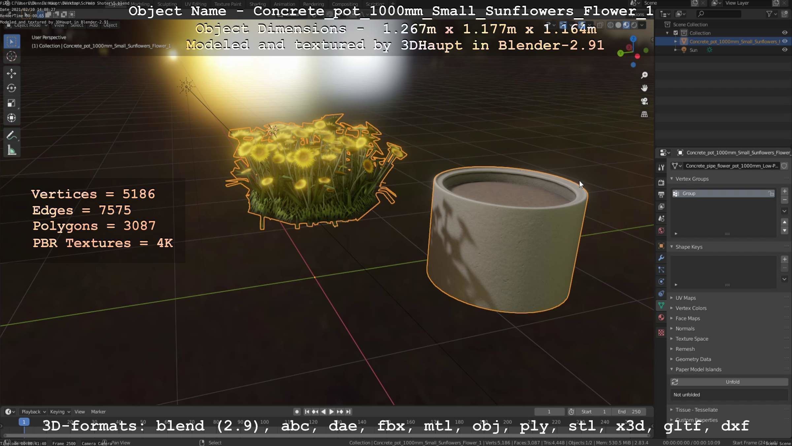The width and height of the screenshot is (792, 446).
Task: Switch to solid viewport shading
Action: click(x=618, y=25)
